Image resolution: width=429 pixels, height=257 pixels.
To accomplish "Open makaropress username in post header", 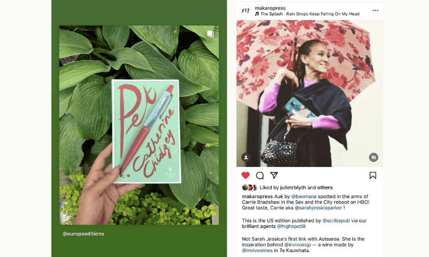I will 270,8.
